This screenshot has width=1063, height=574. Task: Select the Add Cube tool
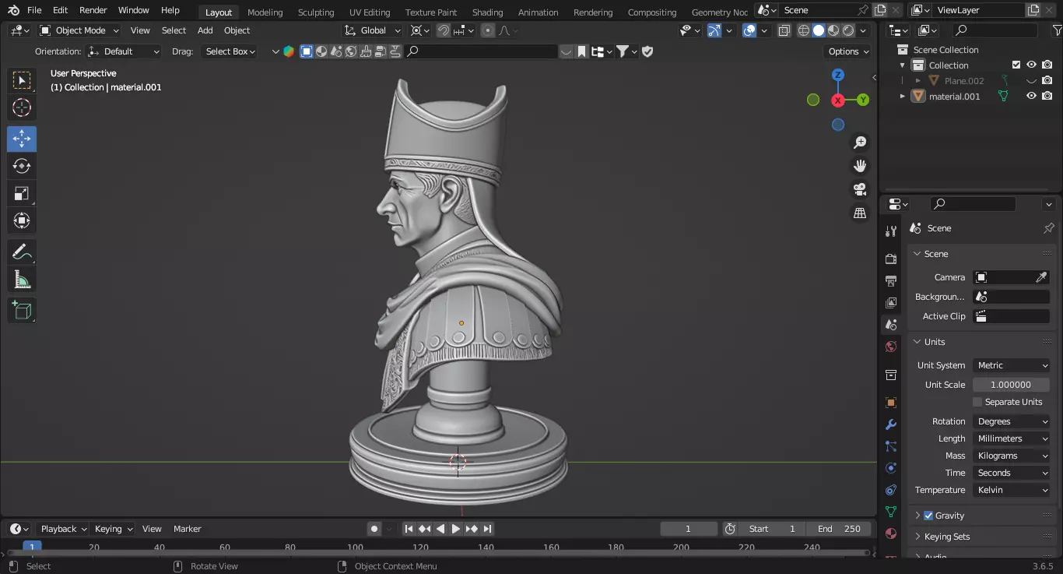coord(22,310)
